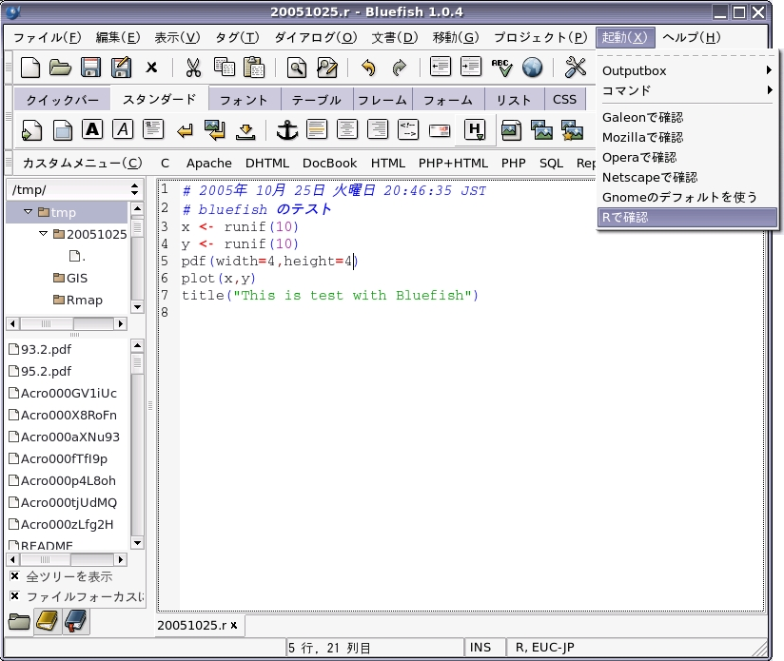Toggle the ファイルフォーカス checkbox
784x661 pixels.
click(15, 596)
